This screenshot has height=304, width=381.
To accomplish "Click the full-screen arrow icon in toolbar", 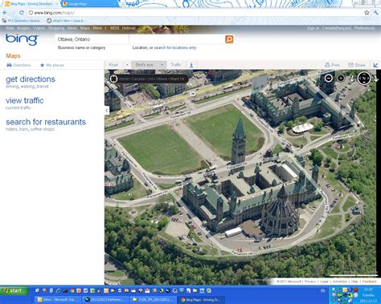I will pyautogui.click(x=375, y=65).
